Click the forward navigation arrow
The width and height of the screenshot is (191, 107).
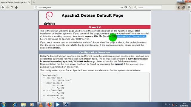[x=7, y=7]
